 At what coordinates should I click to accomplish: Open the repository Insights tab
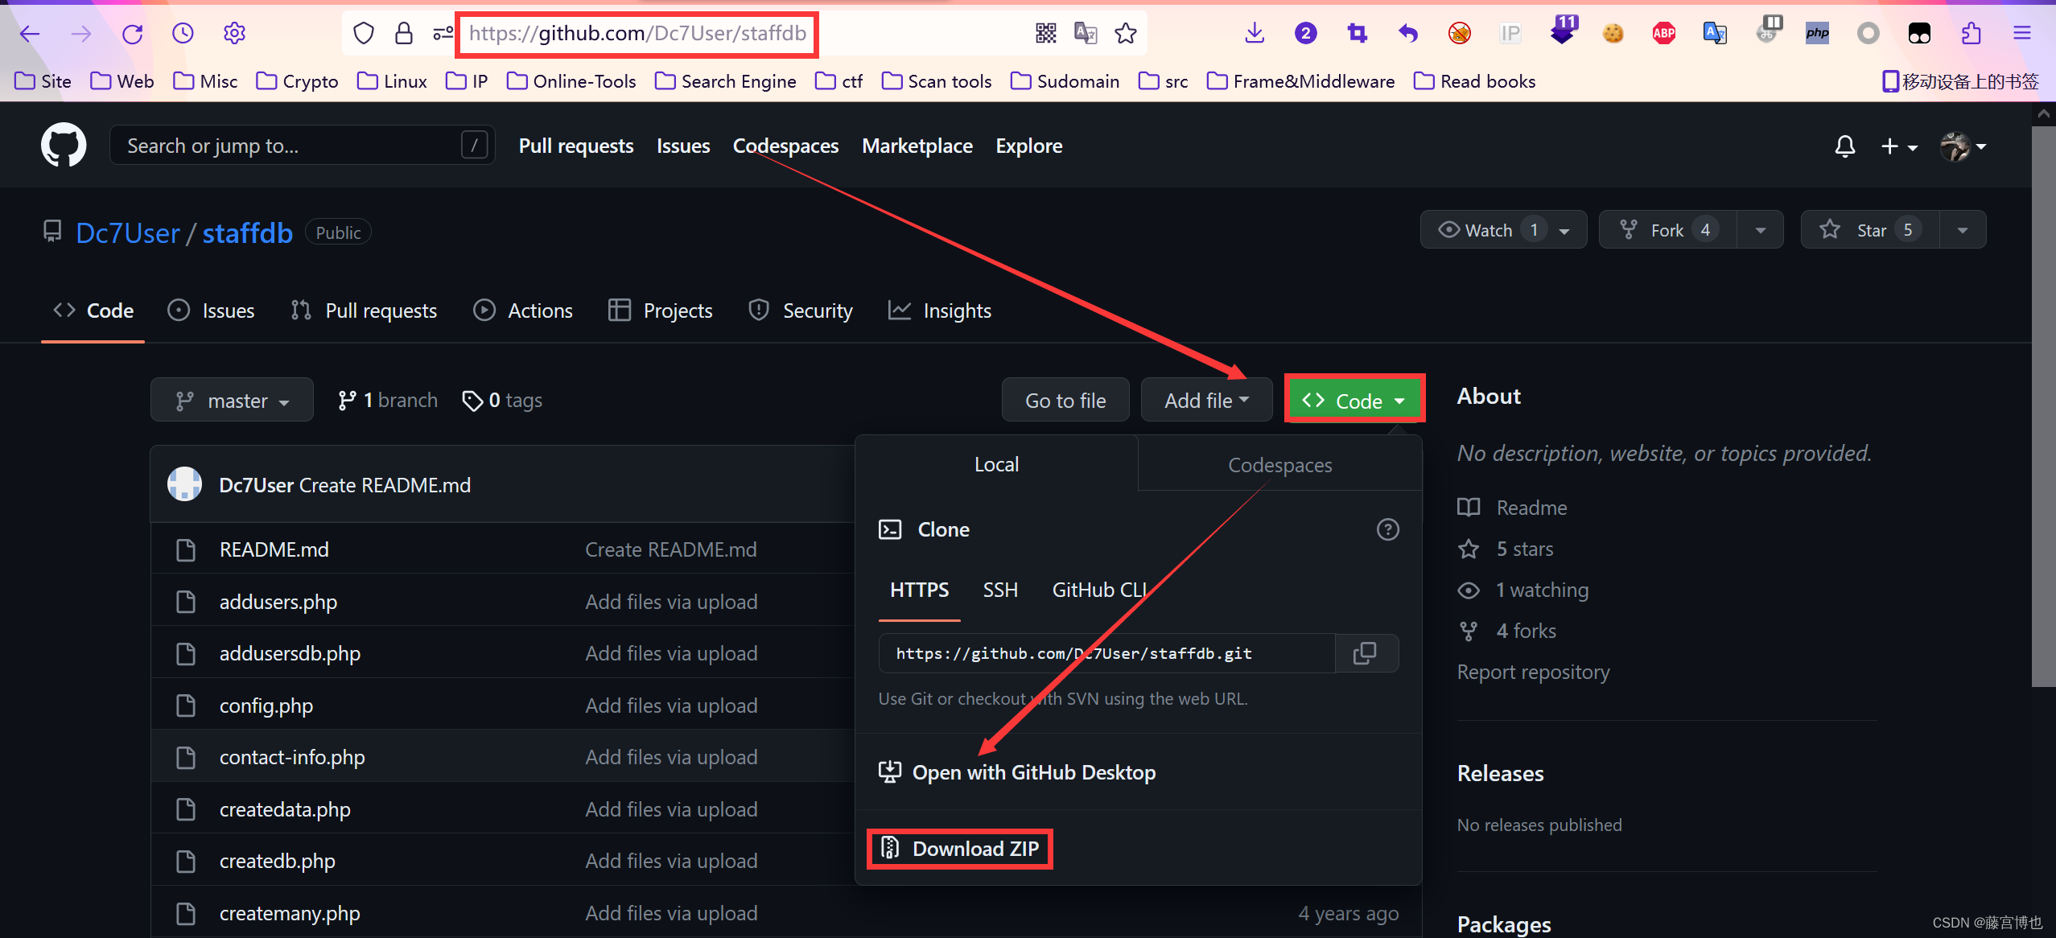pos(940,311)
